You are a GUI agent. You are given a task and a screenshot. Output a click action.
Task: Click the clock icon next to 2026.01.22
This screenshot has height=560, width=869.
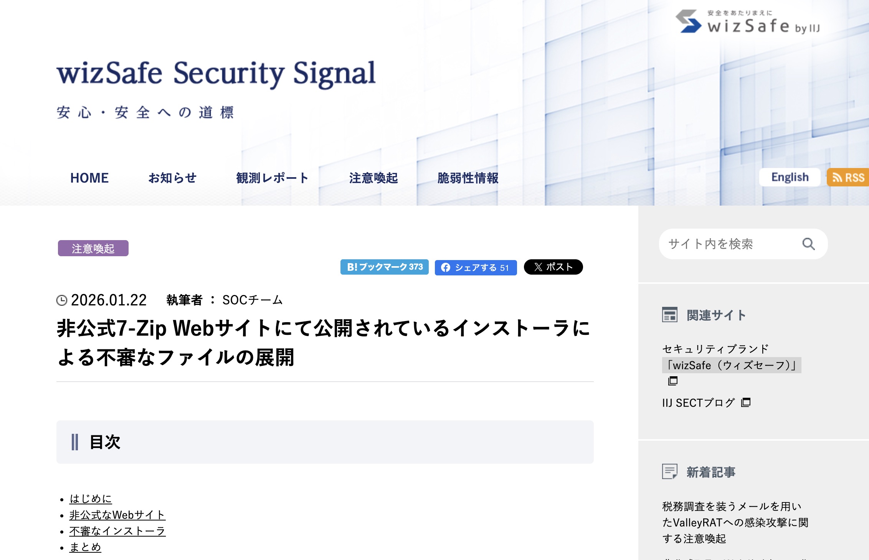63,301
